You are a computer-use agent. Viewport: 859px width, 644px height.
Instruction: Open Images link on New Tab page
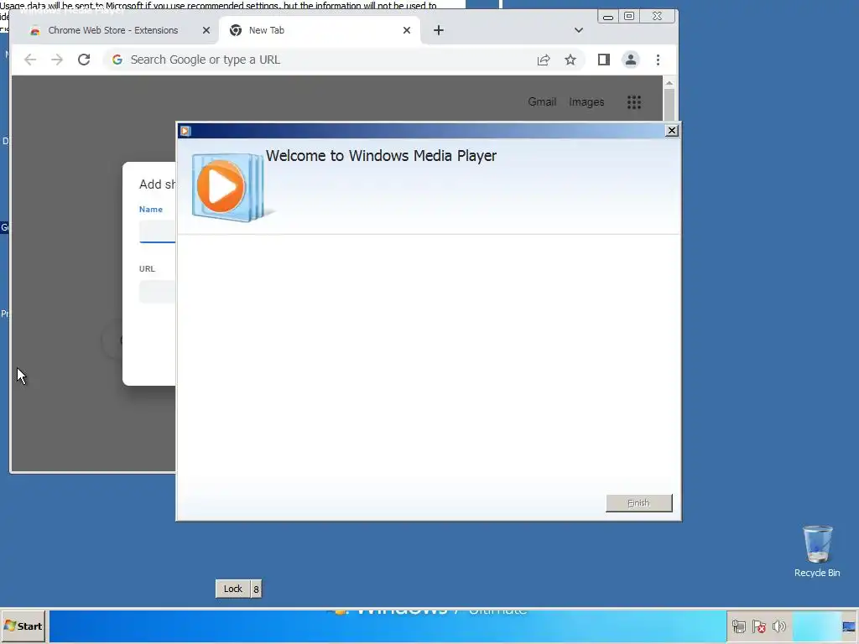click(586, 101)
